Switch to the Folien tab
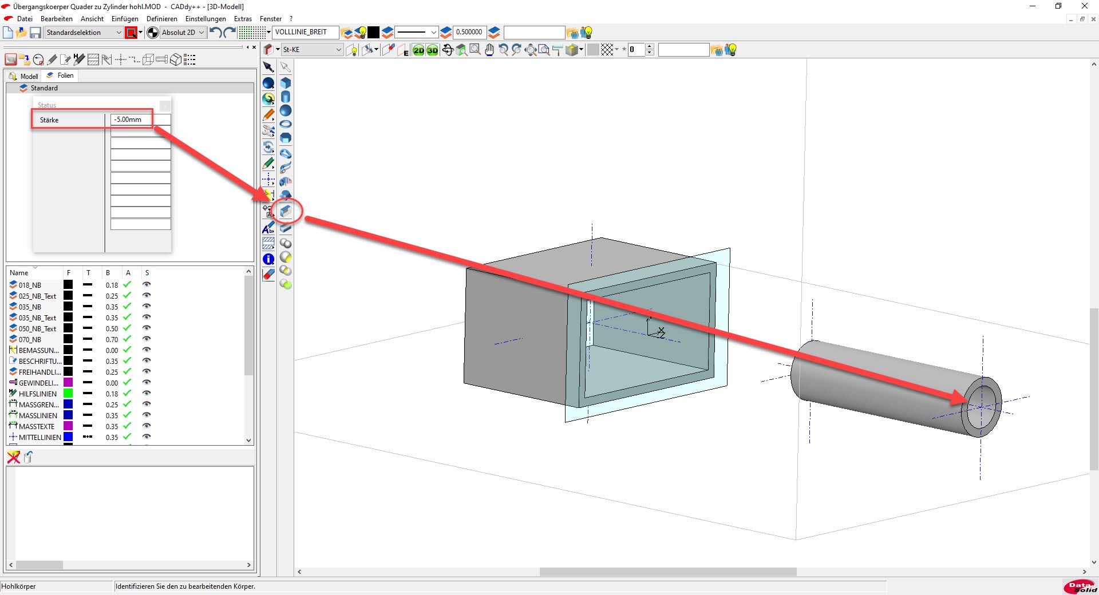 [x=60, y=76]
